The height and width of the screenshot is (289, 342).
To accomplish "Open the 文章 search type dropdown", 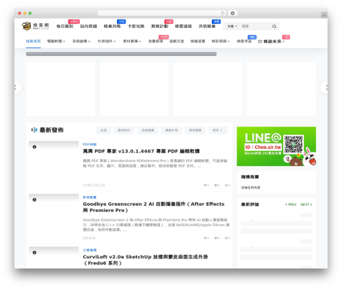I will [232, 27].
